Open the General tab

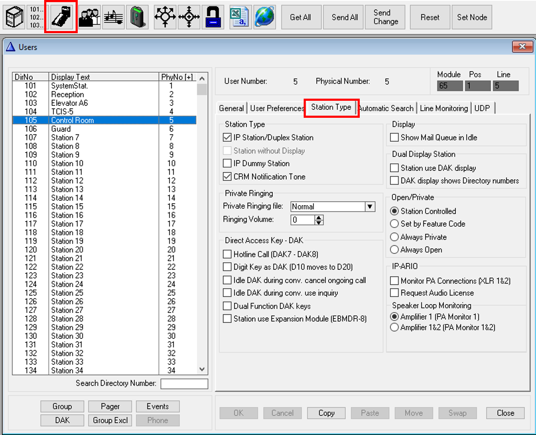[231, 108]
